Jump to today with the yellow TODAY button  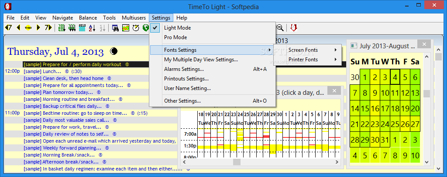pyautogui.click(x=28, y=27)
